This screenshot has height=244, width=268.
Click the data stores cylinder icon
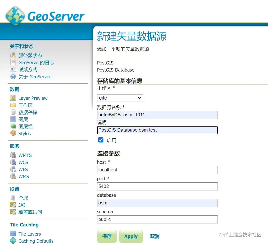(x=13, y=112)
